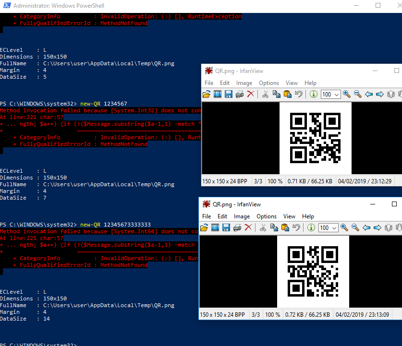Click Cut scissors in 0.72 KB IrfanView window
Image resolution: width=402 pixels, height=346 pixels.
click(263, 227)
